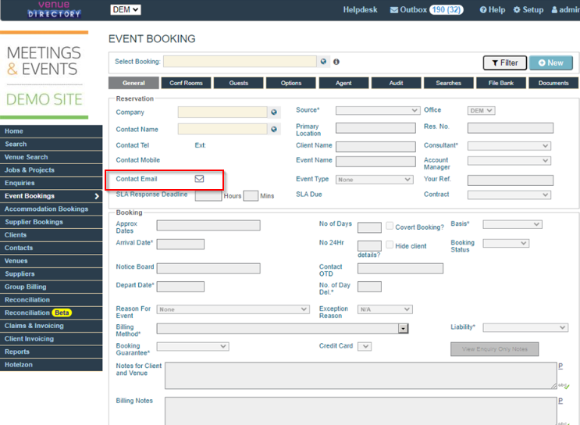This screenshot has height=425, width=580.
Task: Open the Booking Guarantee dropdown
Action: (193, 346)
